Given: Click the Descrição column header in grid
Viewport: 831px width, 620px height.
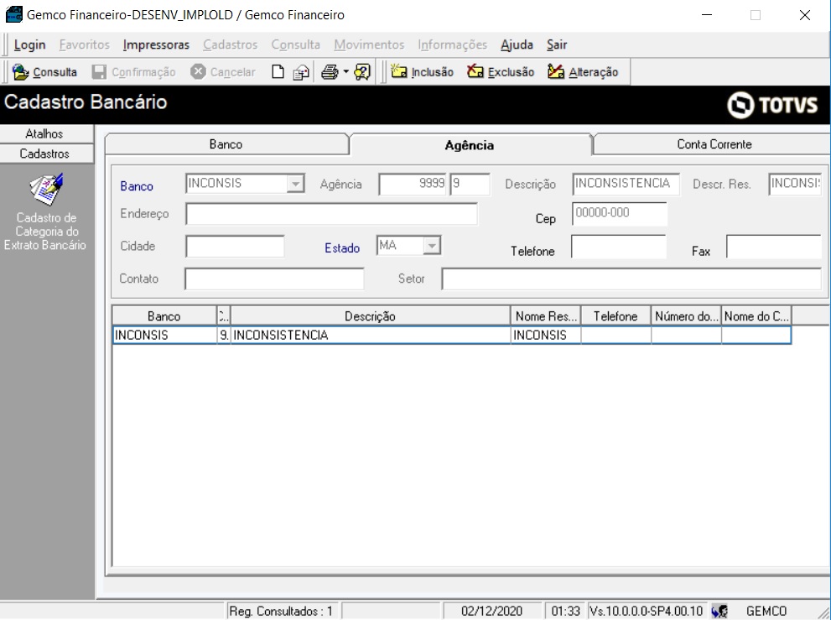Looking at the screenshot, I should pos(370,316).
